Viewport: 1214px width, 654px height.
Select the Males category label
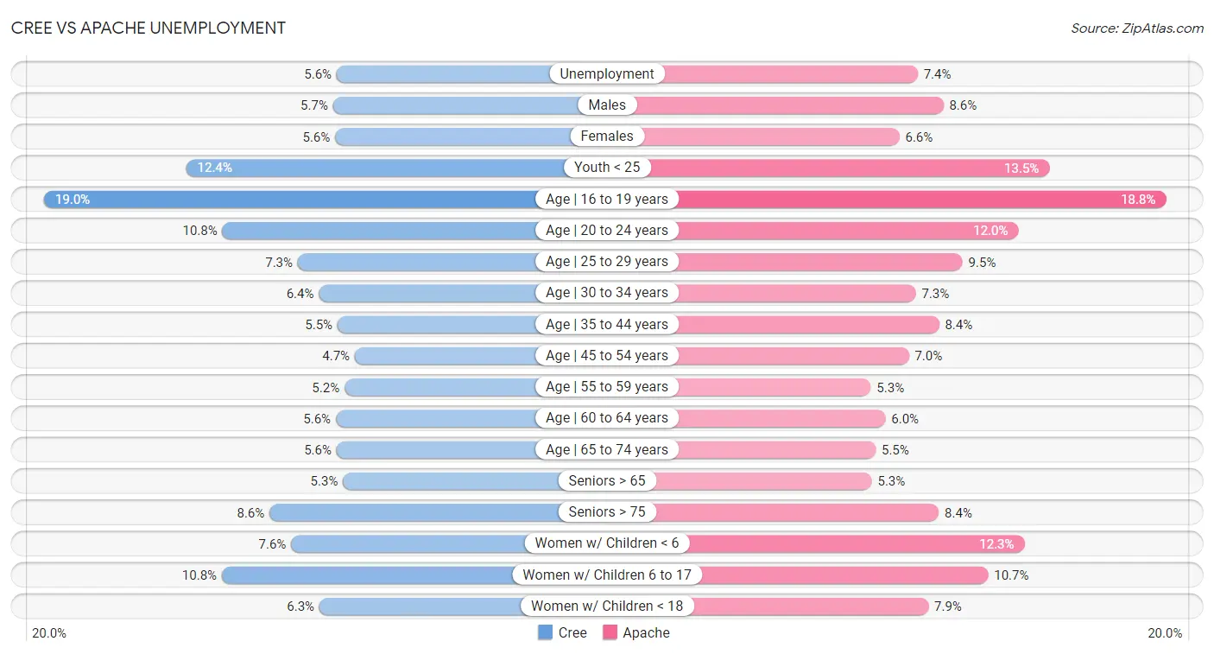click(x=607, y=105)
